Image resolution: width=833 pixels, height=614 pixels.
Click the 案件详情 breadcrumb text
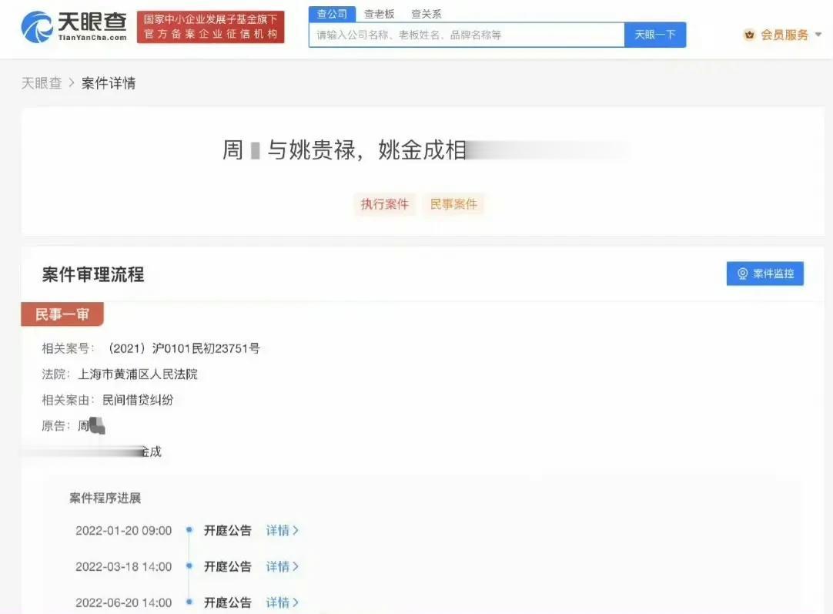[109, 83]
